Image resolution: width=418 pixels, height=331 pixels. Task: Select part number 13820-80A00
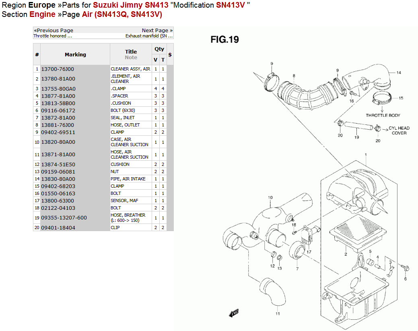pos(58,142)
